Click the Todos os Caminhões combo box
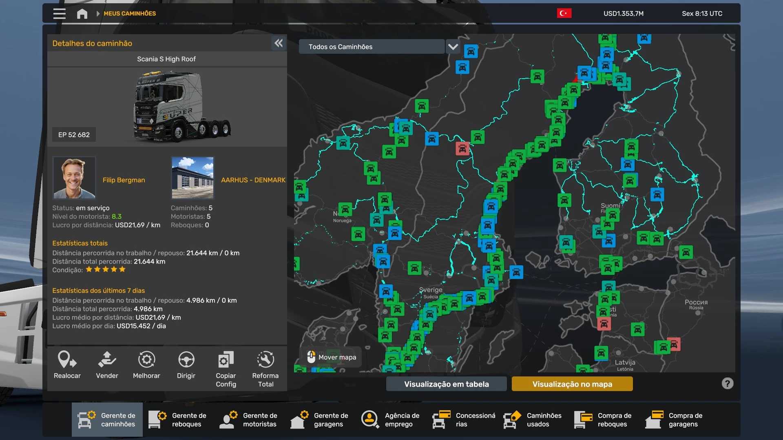This screenshot has height=440, width=783. coord(371,47)
